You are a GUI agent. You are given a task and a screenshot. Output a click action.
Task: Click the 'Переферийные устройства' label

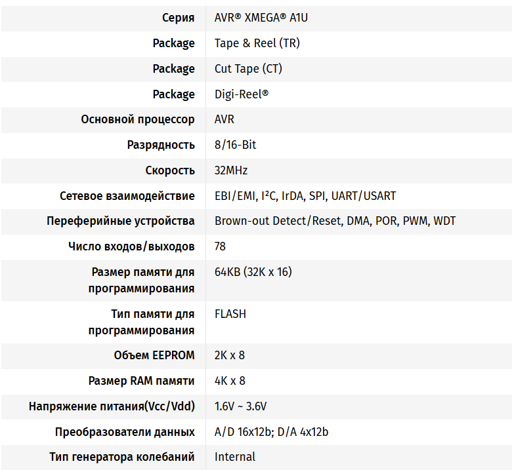tap(121, 221)
